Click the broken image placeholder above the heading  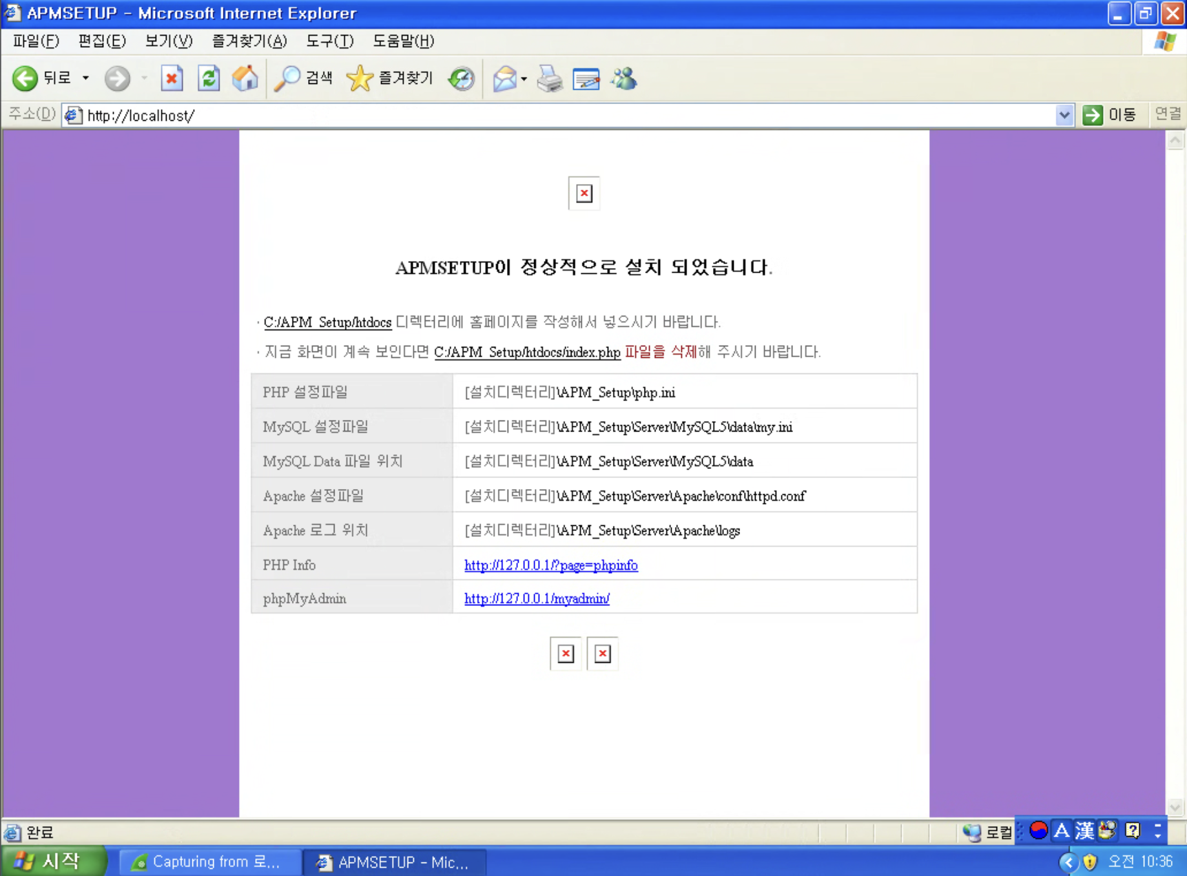click(584, 193)
